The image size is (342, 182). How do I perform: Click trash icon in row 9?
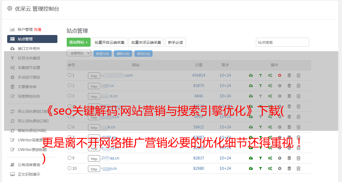click(x=298, y=158)
